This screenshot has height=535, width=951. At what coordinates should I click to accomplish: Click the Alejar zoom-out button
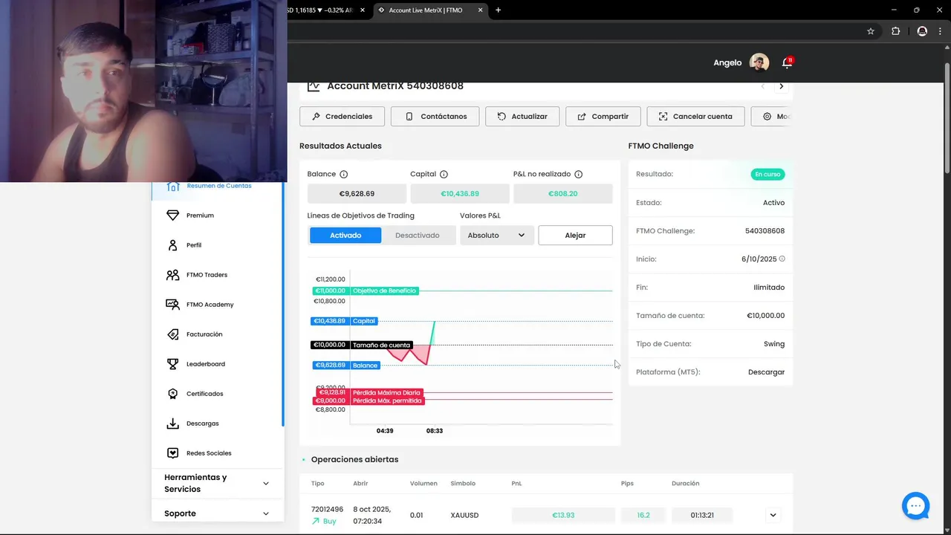[x=575, y=236]
